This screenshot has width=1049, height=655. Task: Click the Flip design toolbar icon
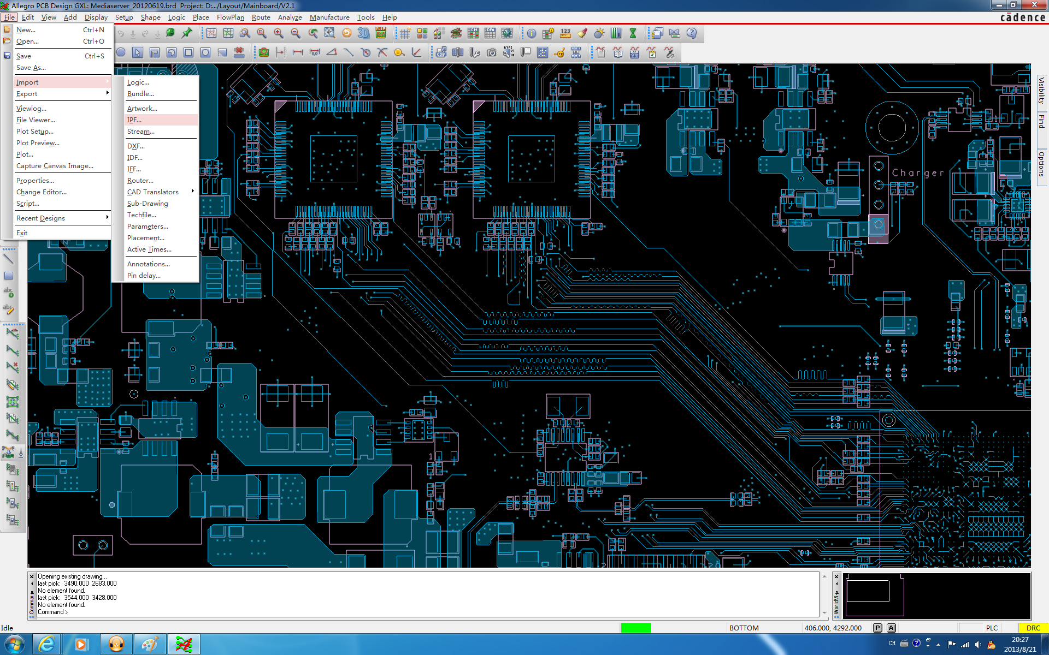tap(381, 33)
